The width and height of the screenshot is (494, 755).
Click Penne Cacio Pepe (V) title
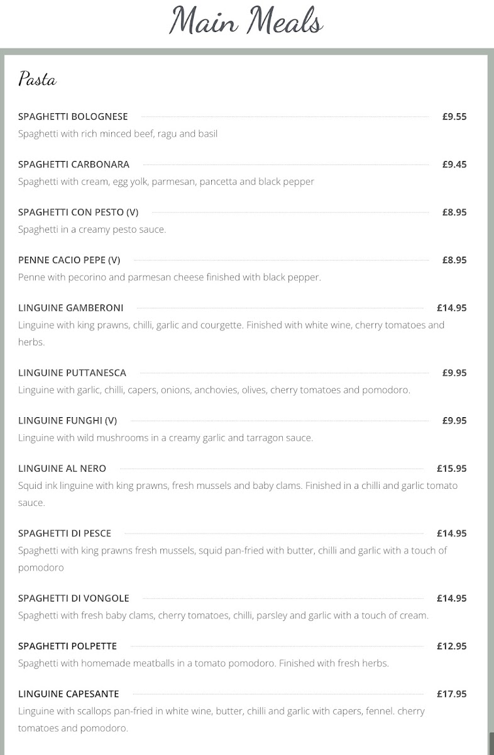coord(69,260)
